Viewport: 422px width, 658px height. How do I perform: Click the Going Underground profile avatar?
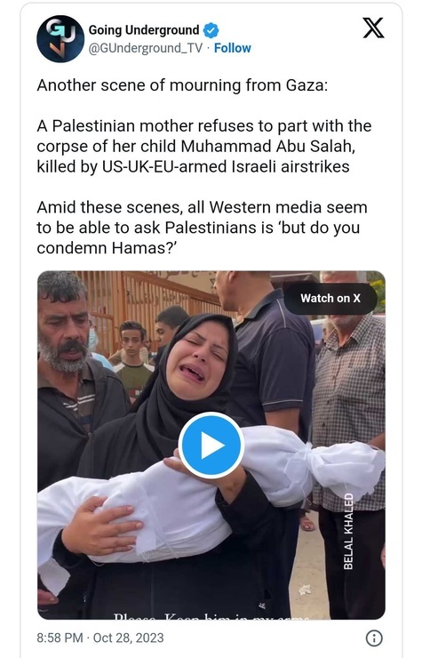60,39
